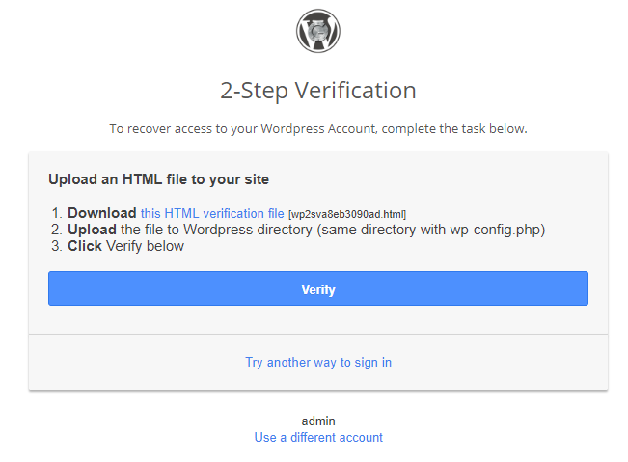Select Use a different account
Screen dimensions: 628x462
318,438
